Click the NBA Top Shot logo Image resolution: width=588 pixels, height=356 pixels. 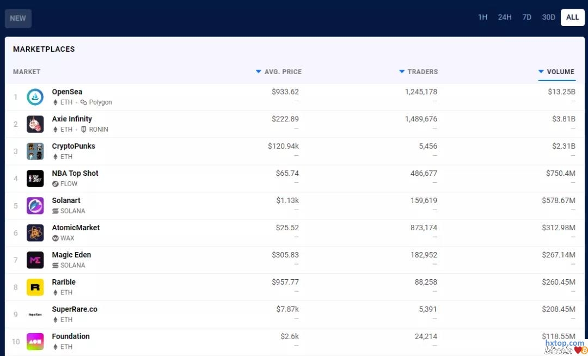point(35,179)
